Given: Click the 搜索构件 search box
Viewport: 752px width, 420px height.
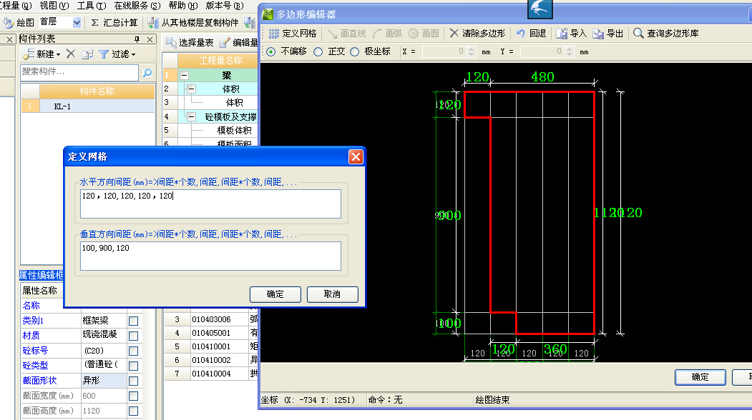Looking at the screenshot, I should click(x=79, y=72).
